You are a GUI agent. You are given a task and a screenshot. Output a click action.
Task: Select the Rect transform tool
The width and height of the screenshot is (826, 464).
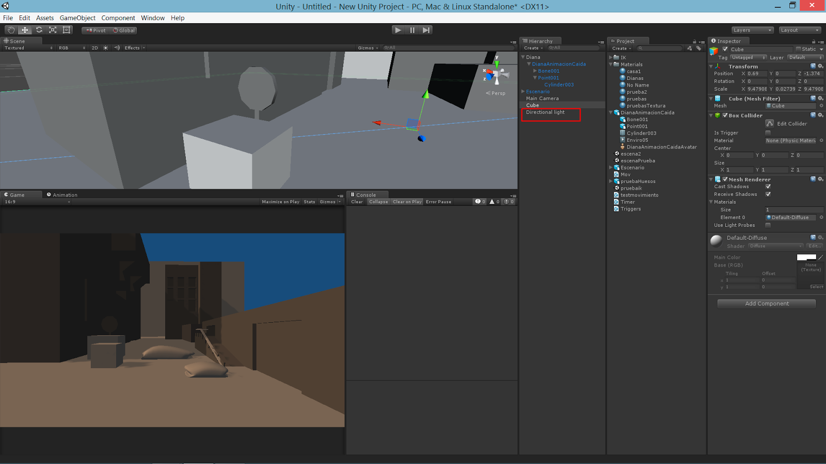tap(66, 30)
